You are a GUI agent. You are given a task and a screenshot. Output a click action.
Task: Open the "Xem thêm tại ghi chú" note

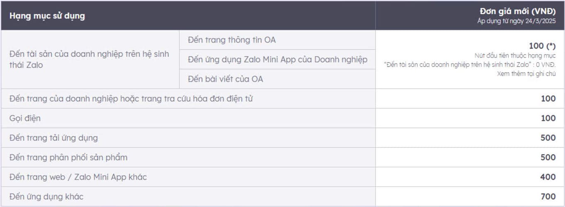tap(526, 74)
